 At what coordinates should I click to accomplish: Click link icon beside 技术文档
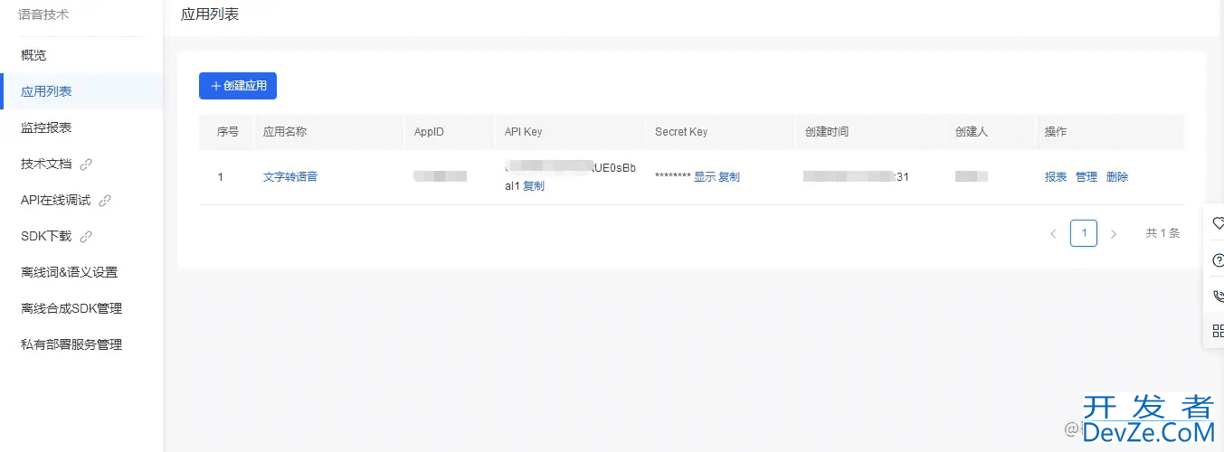pos(86,165)
